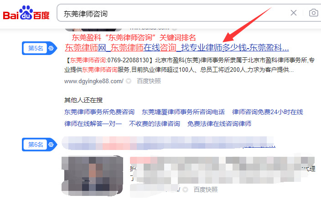Search 律师在线解答一对一 suggestion

pos(93,124)
